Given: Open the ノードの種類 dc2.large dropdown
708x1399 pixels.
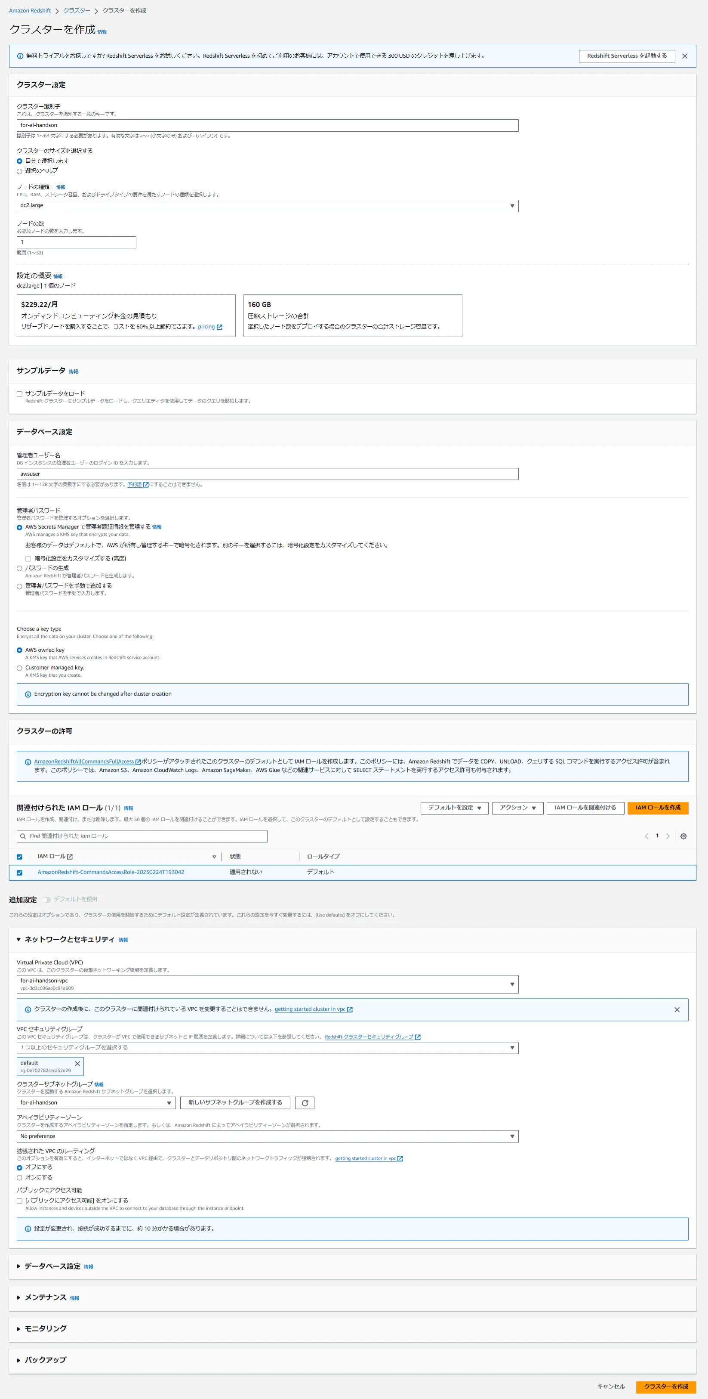Looking at the screenshot, I should (268, 206).
